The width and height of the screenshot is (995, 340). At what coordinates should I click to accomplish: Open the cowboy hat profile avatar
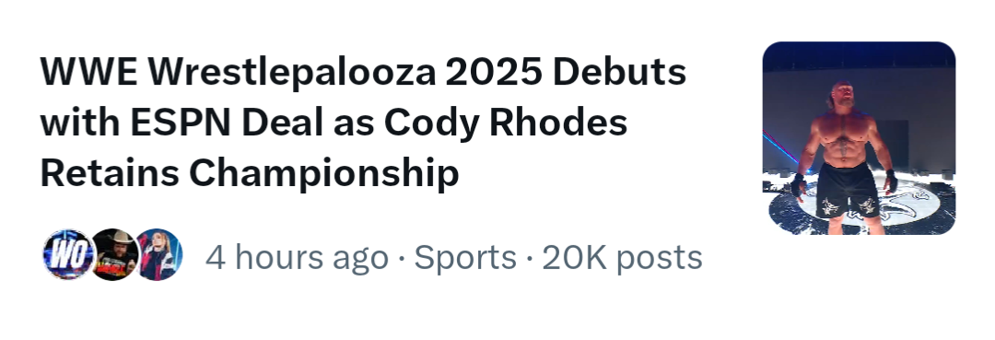point(113,254)
